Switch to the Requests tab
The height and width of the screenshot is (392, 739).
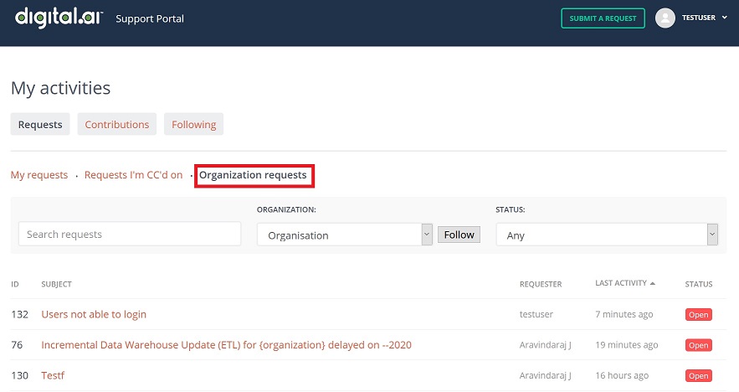[40, 124]
